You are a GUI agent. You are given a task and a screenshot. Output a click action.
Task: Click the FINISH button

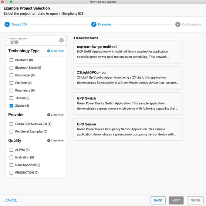click(x=195, y=200)
